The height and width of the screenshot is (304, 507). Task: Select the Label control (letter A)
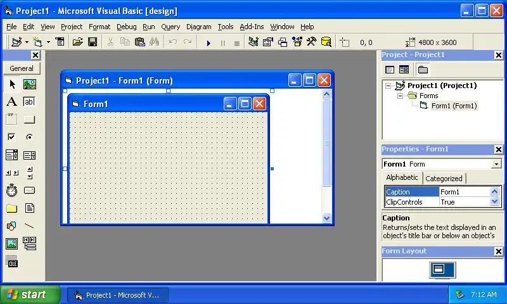coord(12,102)
